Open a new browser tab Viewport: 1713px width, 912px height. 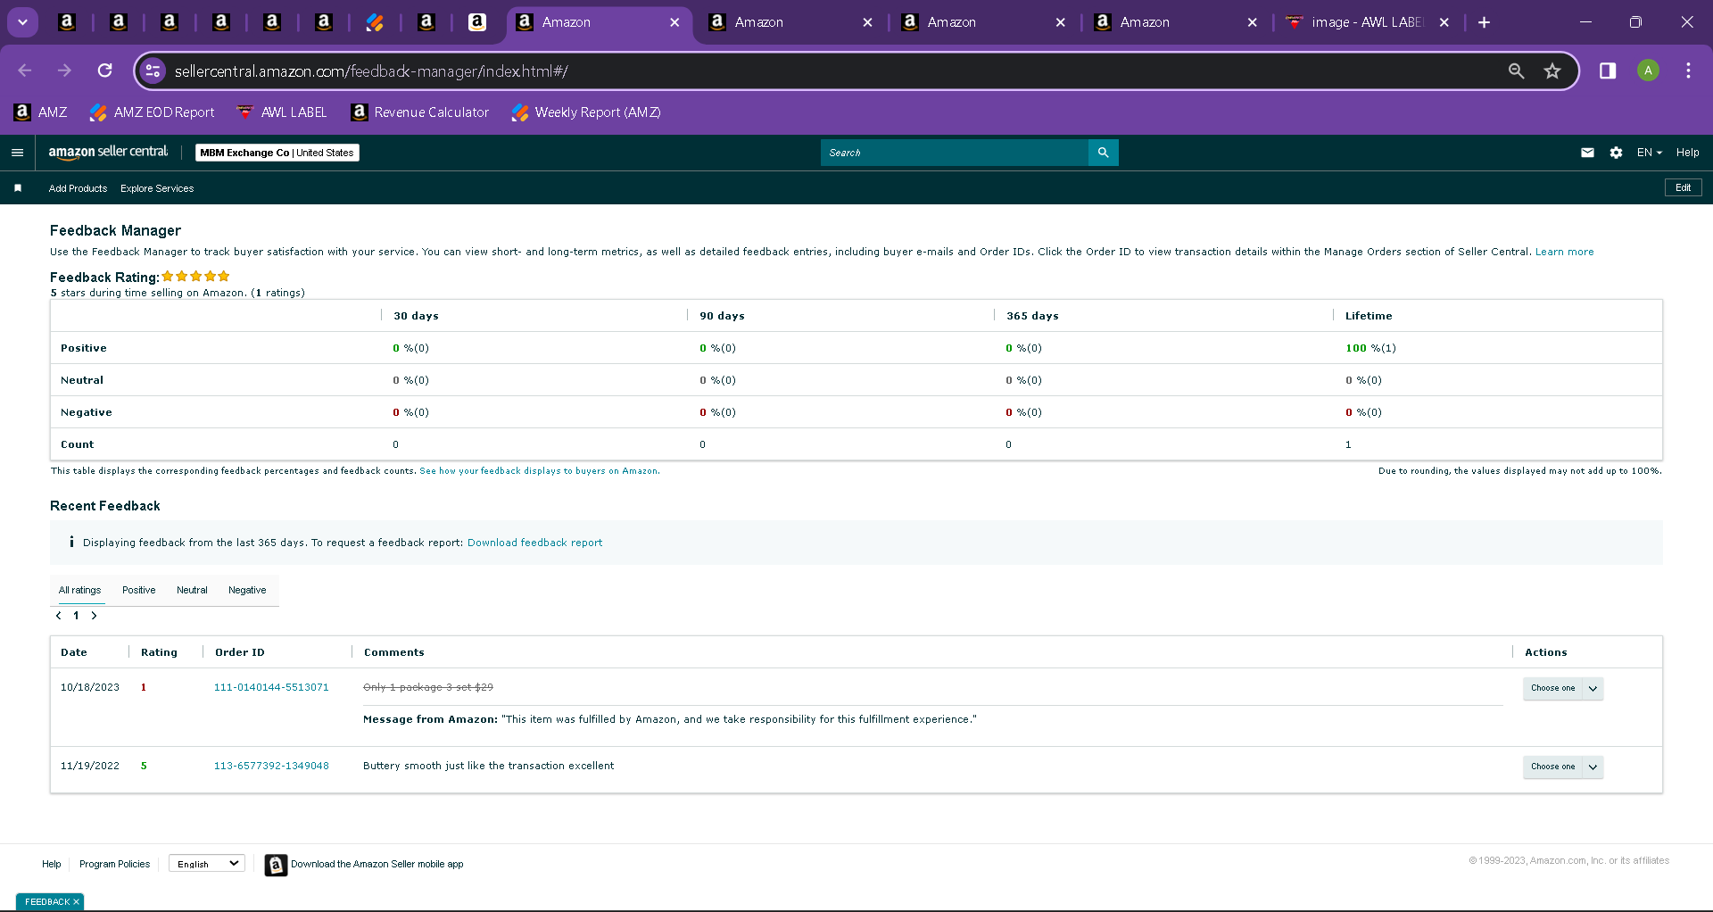(x=1484, y=22)
